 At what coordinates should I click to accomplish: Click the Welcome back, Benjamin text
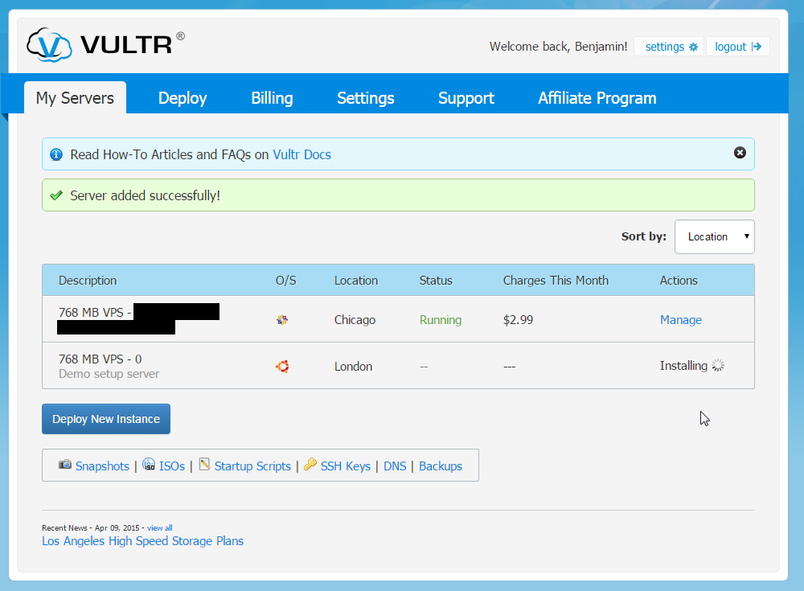click(559, 47)
